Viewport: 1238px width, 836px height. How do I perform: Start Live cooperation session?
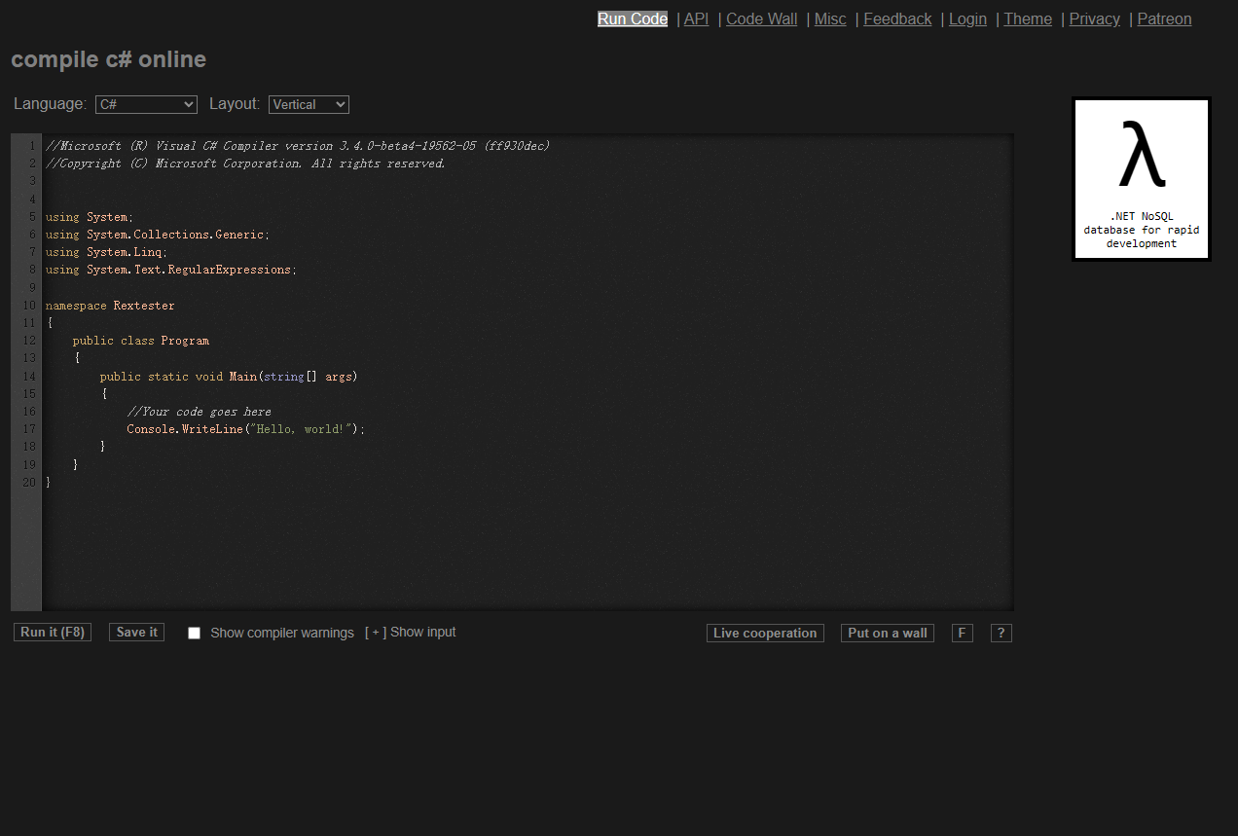point(765,634)
